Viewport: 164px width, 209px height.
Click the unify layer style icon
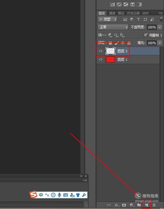[122, 35]
